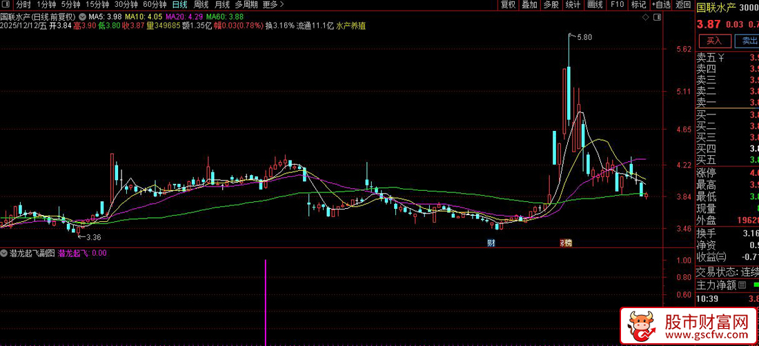Click the MA5: 3.98 indicator label
The height and width of the screenshot is (346, 759).
pos(105,17)
